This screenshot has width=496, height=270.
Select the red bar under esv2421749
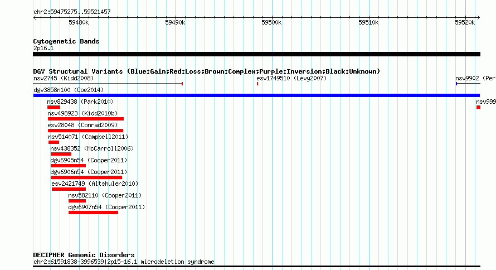point(69,189)
